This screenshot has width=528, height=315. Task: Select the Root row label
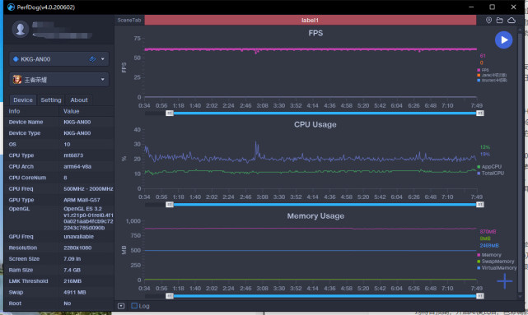click(x=15, y=303)
